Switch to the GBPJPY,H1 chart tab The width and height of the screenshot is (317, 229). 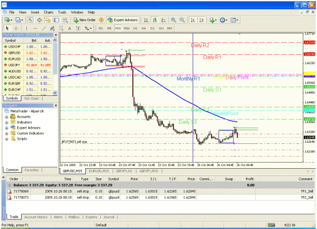click(124, 171)
